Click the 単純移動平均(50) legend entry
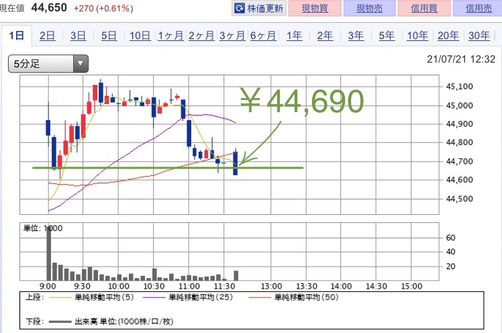The height and width of the screenshot is (333, 502). coord(293,297)
